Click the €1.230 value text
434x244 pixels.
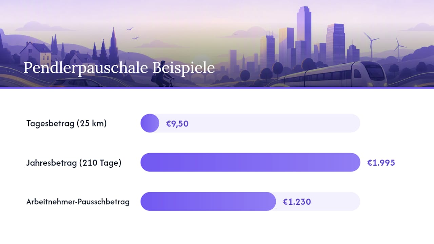[297, 202]
